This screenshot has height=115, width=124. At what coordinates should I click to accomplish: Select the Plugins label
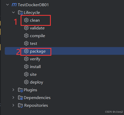tap(30, 90)
